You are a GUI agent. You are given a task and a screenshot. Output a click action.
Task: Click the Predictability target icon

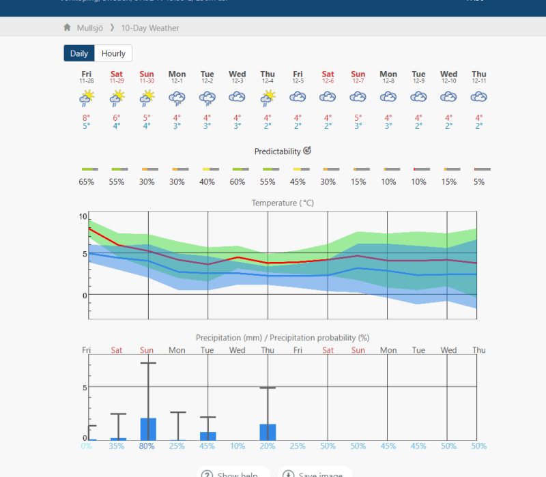(x=307, y=150)
